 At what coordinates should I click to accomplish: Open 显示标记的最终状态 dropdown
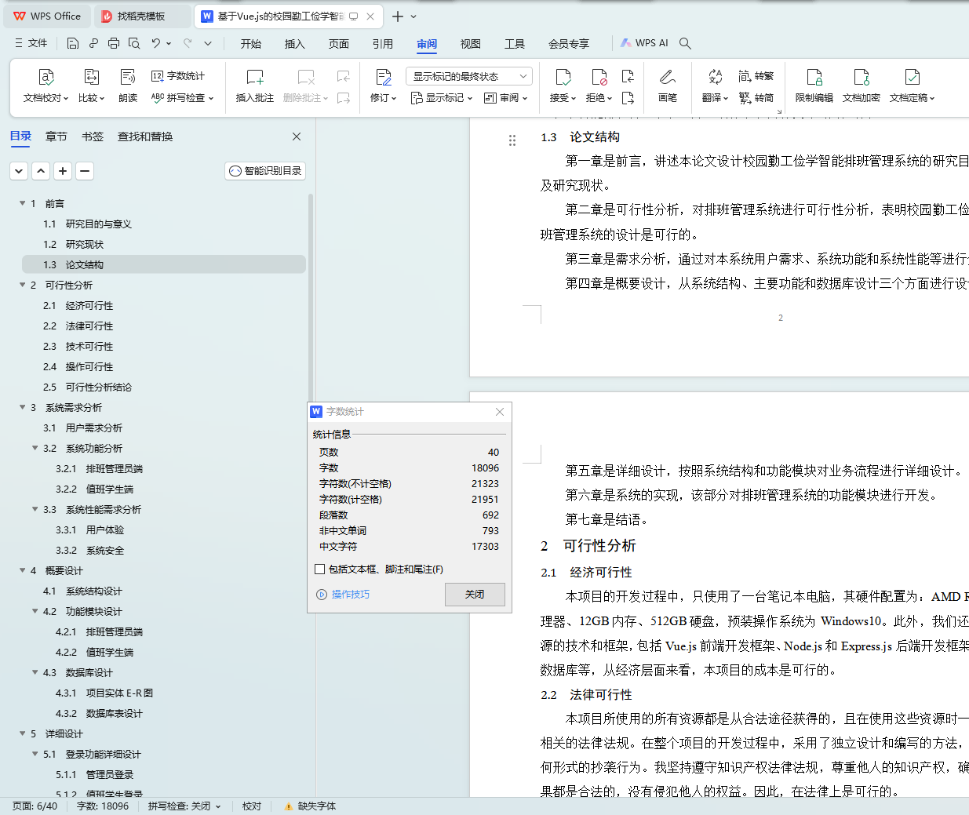tap(469, 76)
